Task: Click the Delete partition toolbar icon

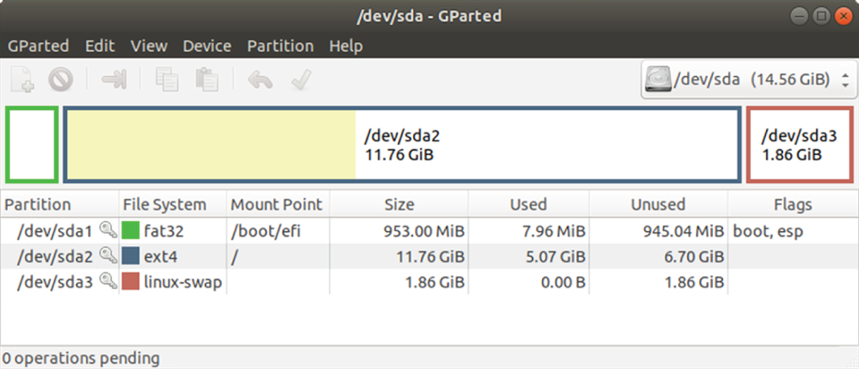Action: click(61, 79)
